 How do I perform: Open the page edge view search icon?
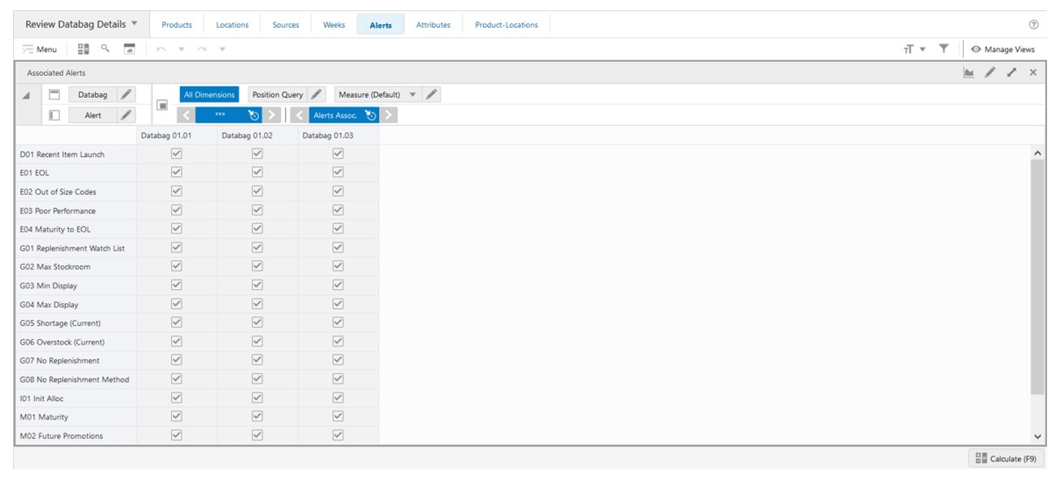pyautogui.click(x=105, y=49)
